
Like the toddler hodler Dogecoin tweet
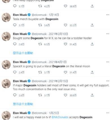point(65,44)
